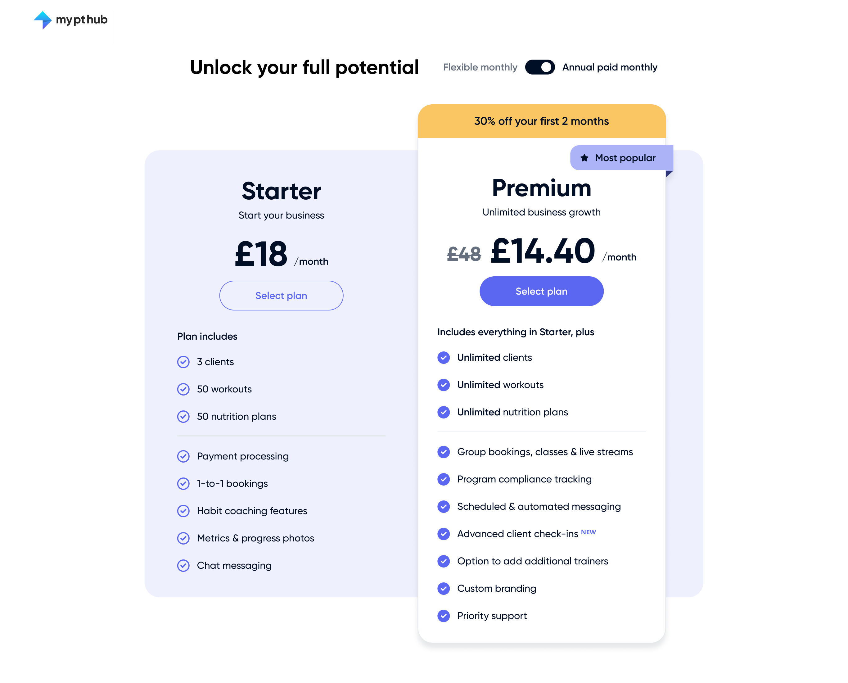Screen dimensions: 848x683
Task: Click the filled checkmark beside Unlimited clients
Action: pos(444,358)
